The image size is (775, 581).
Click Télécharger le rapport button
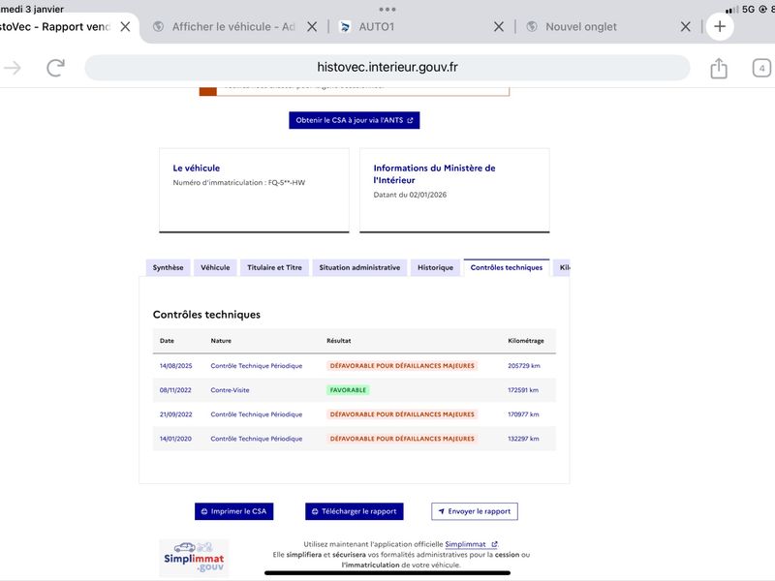(355, 511)
